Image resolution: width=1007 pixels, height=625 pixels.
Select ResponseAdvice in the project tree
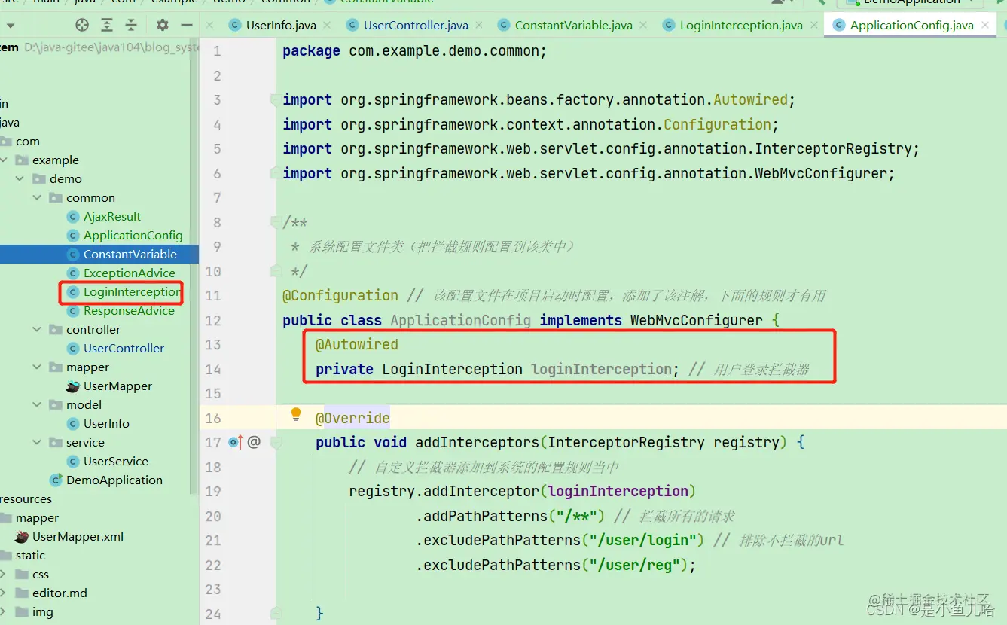[x=129, y=310]
